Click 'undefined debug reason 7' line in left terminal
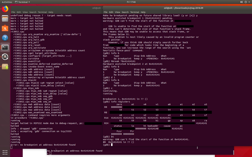The height and width of the screenshot is (157, 252). (41, 15)
